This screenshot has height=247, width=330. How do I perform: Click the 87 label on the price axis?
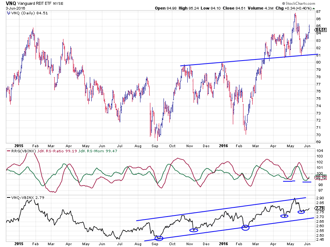(318, 12)
